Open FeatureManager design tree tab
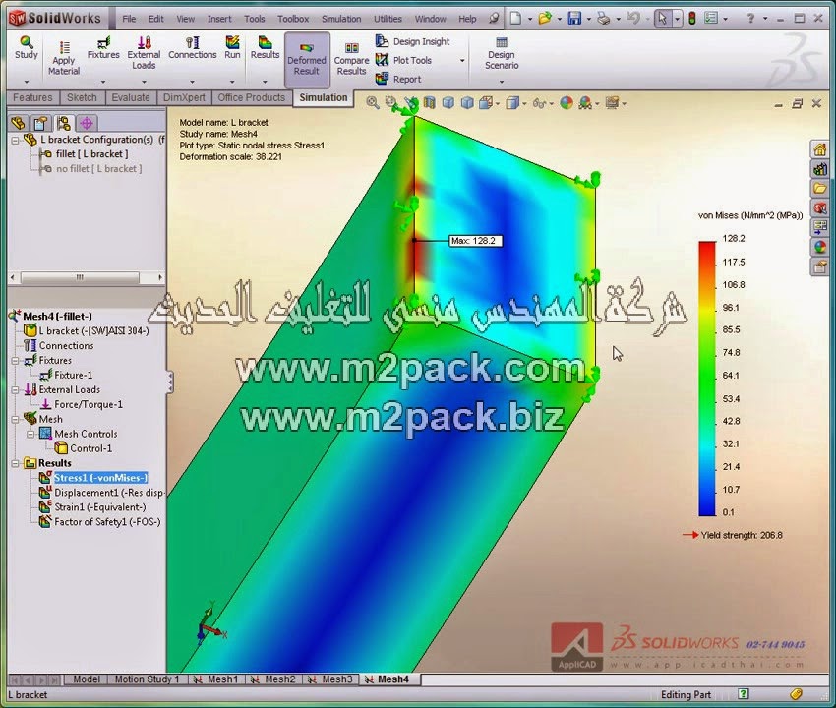 [19, 123]
